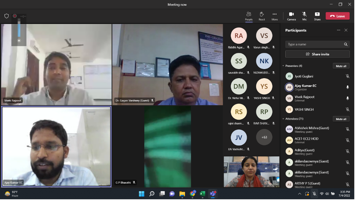Show hidden system tray icons
This screenshot has width=355, height=200.
tap(299, 194)
